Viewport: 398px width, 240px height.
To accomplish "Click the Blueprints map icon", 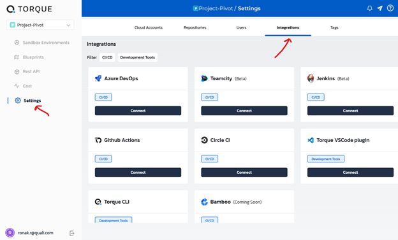I will pos(17,57).
